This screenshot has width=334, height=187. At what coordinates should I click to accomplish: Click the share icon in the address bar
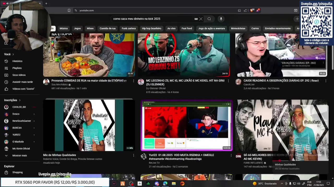(x=245, y=10)
